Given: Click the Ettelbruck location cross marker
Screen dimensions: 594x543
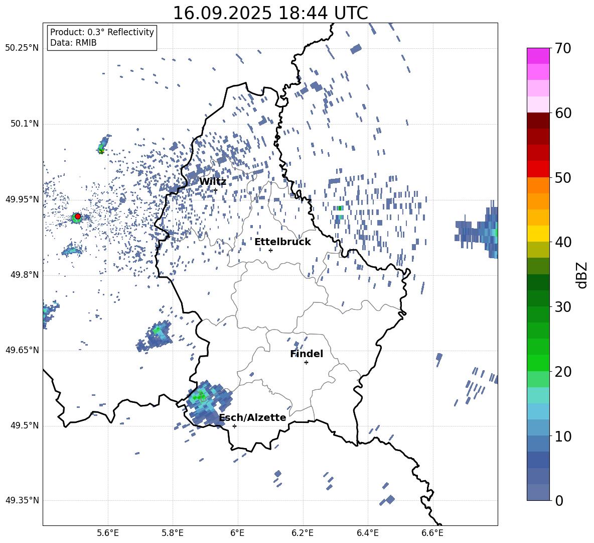Looking at the screenshot, I should tap(270, 250).
